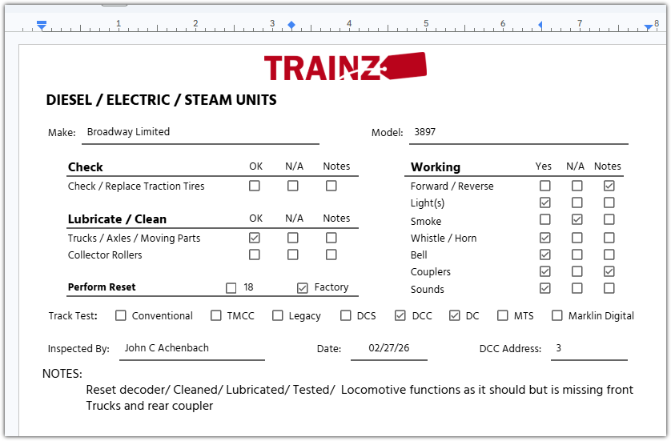This screenshot has width=671, height=441.
Task: Toggle the Couplers Notes checkbox
Action: tap(609, 271)
